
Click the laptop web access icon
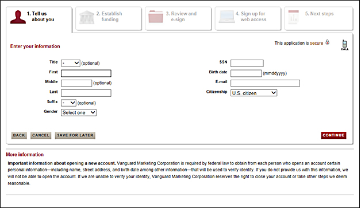(227, 17)
